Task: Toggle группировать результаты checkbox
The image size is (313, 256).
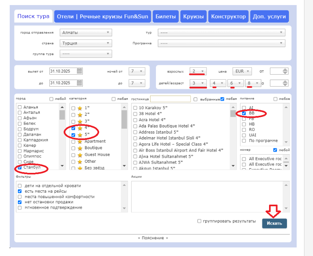Action: (199, 221)
